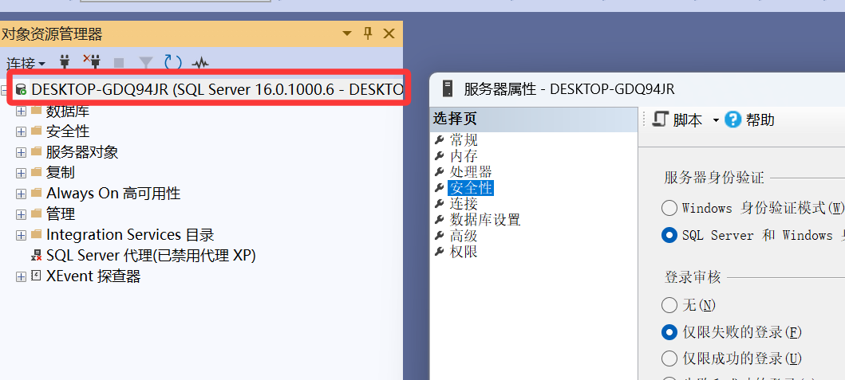
Task: Open the 常规 page in 服务器属性
Action: click(x=464, y=140)
